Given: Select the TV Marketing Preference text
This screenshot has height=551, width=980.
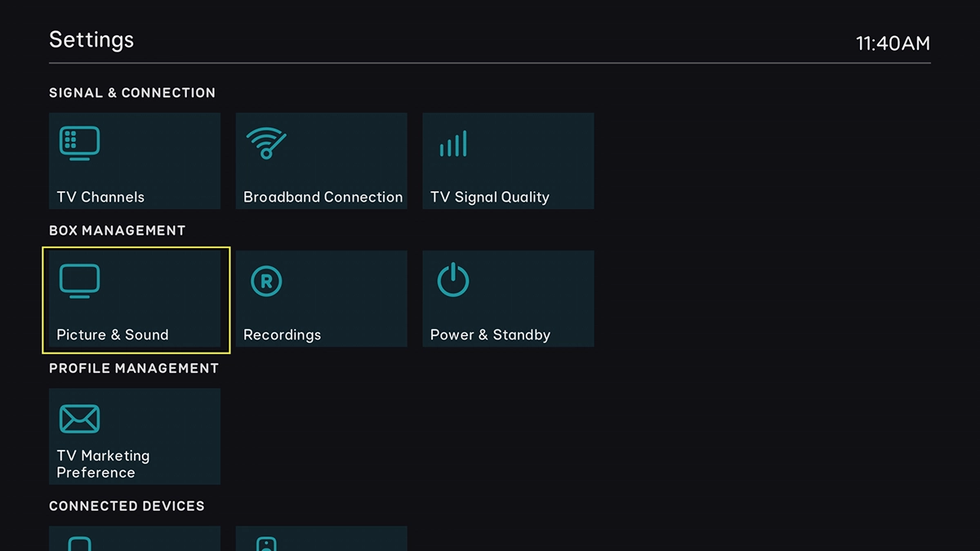Looking at the screenshot, I should [x=103, y=464].
